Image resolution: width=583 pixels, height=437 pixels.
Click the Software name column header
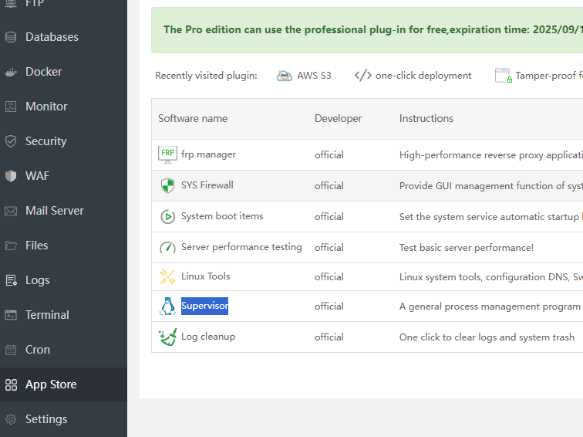tap(193, 119)
